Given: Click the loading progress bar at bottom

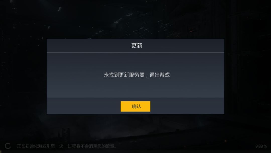Looking at the screenshot, I should tap(135, 151).
